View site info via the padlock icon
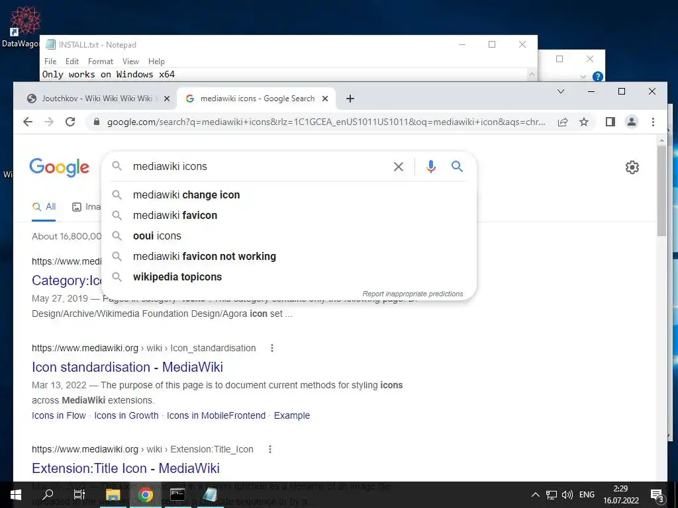 (97, 122)
